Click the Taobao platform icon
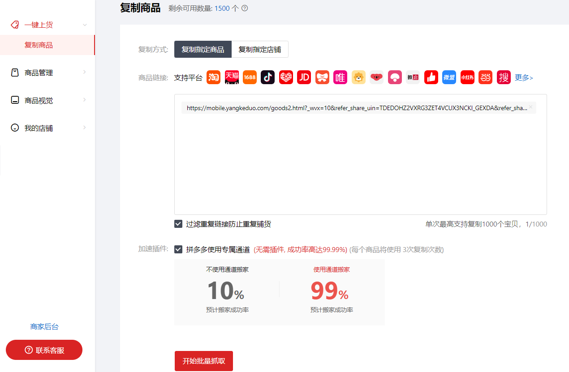The width and height of the screenshot is (569, 372). pos(213,77)
